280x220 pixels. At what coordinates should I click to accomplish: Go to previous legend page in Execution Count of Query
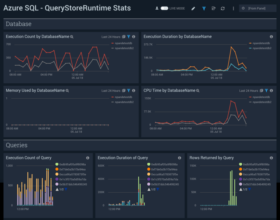tap(57, 189)
